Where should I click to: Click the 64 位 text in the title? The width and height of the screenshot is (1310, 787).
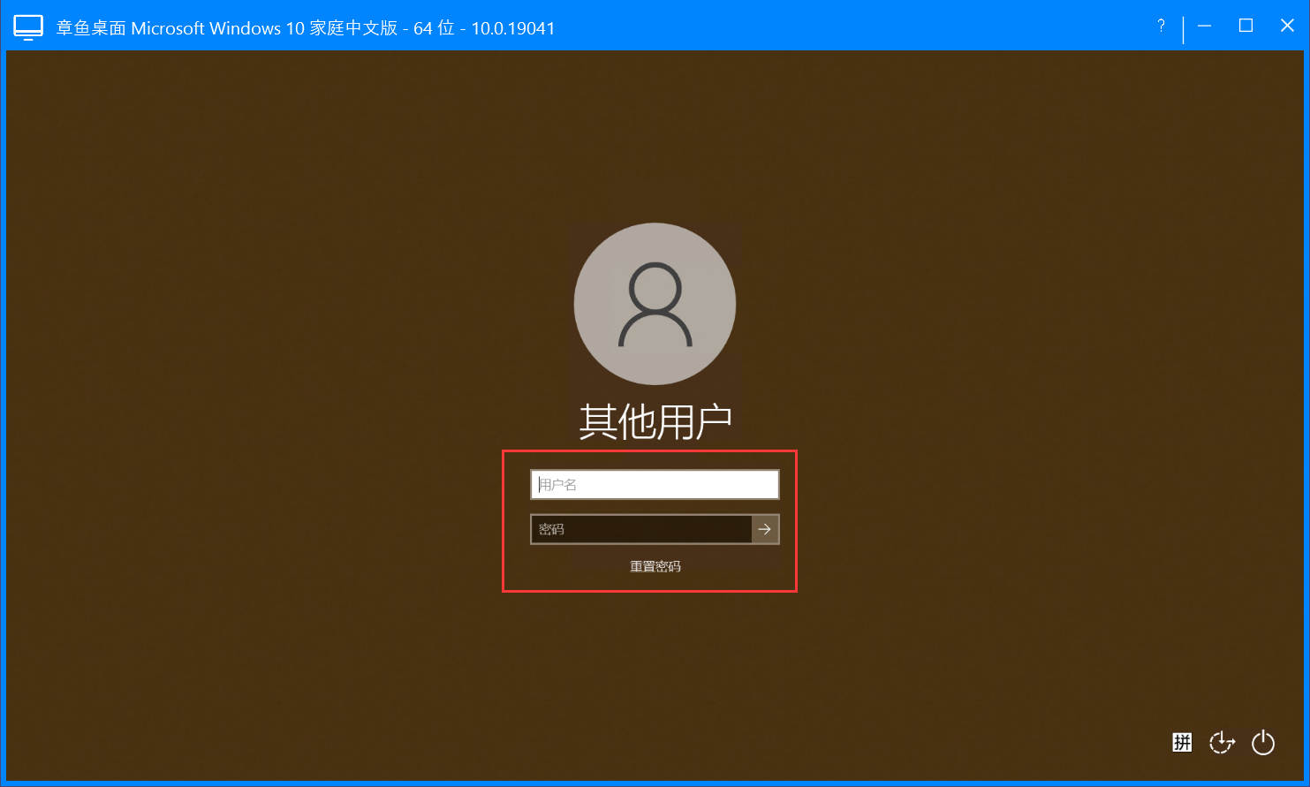pyautogui.click(x=433, y=28)
